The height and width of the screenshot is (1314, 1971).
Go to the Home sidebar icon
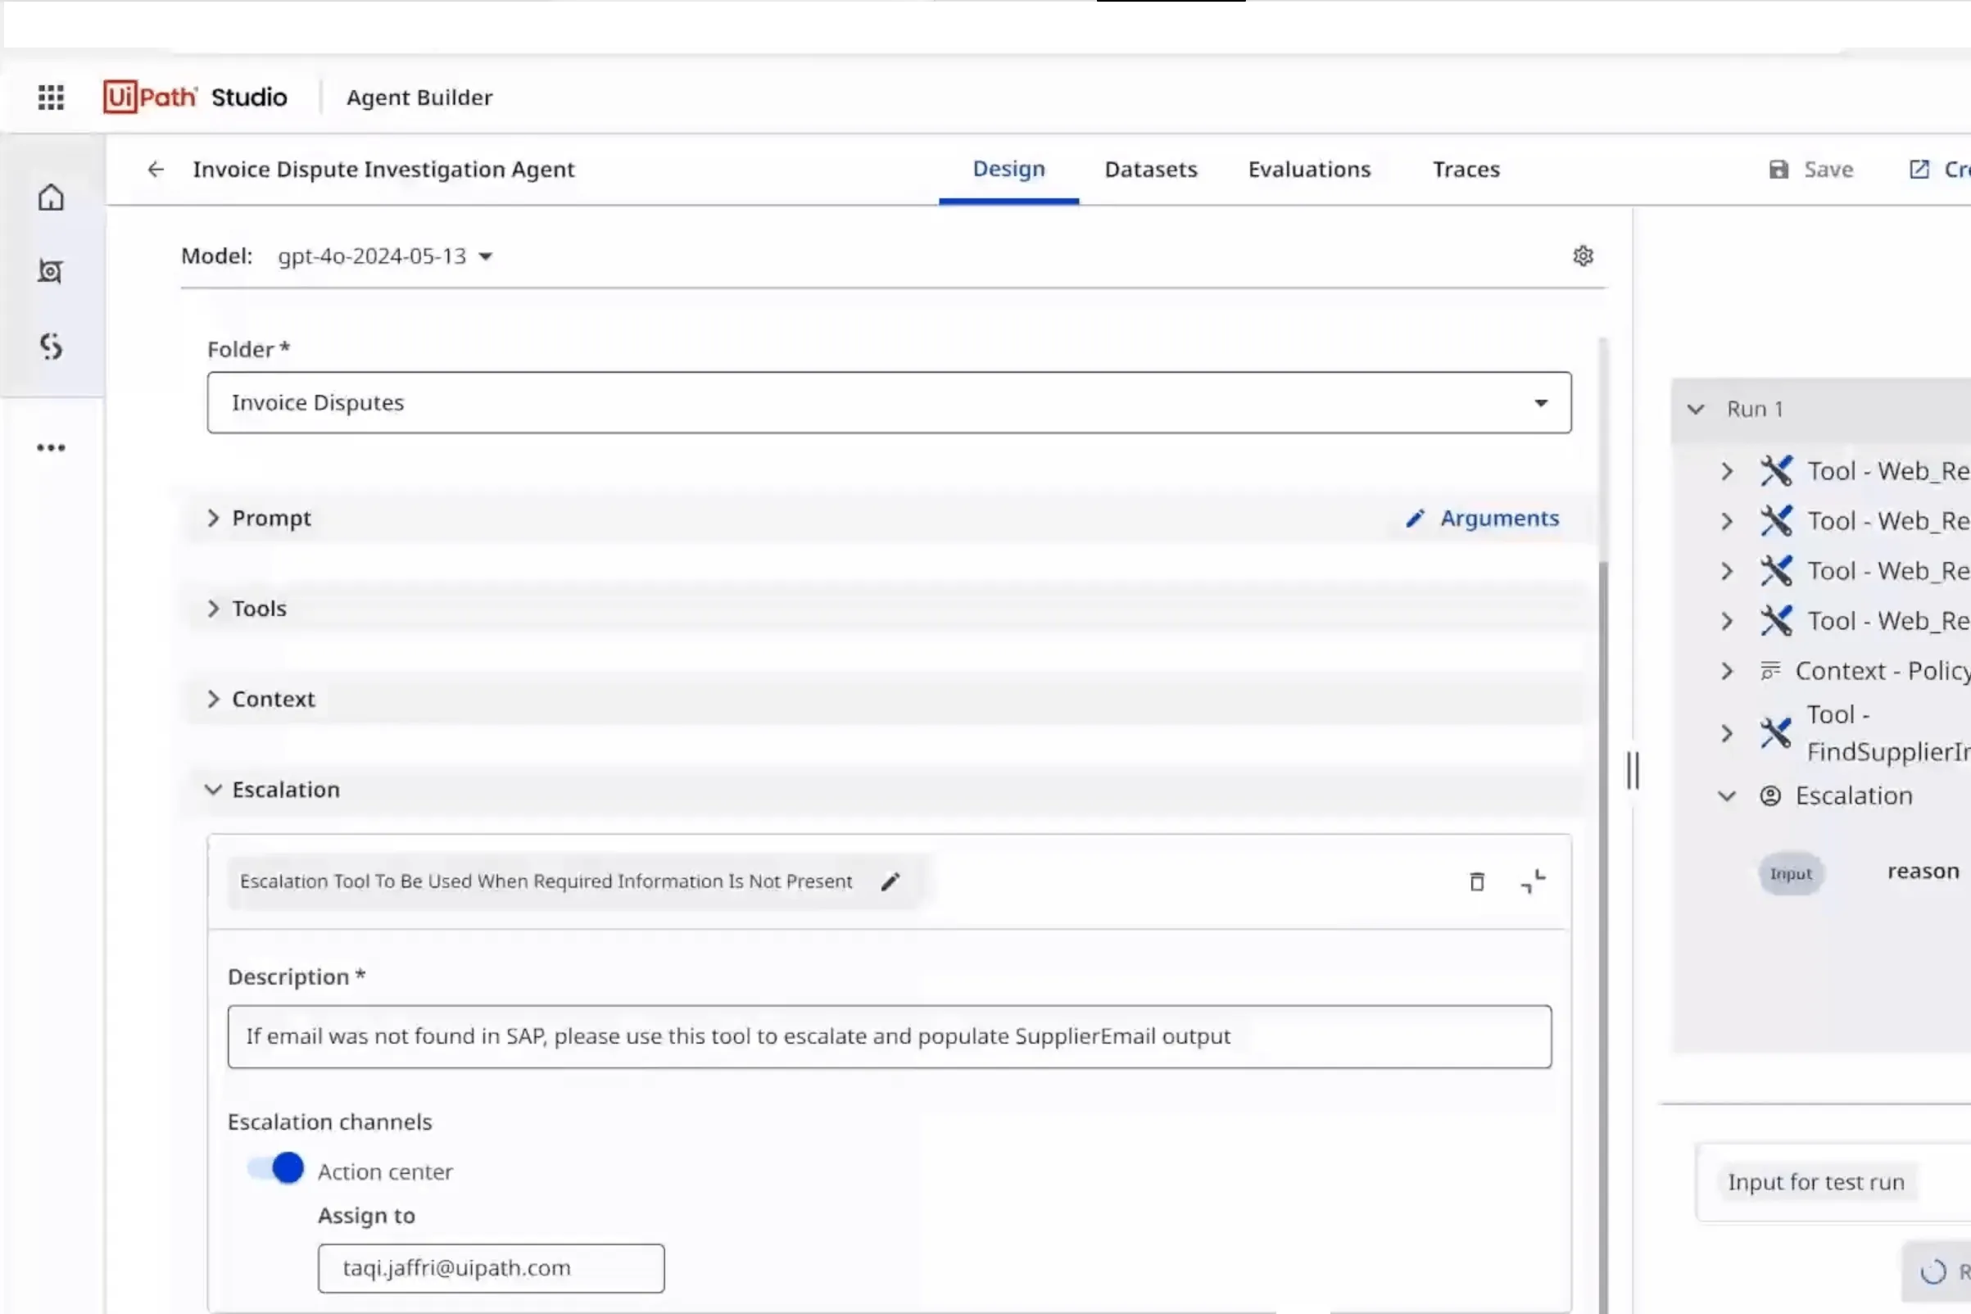coord(51,197)
